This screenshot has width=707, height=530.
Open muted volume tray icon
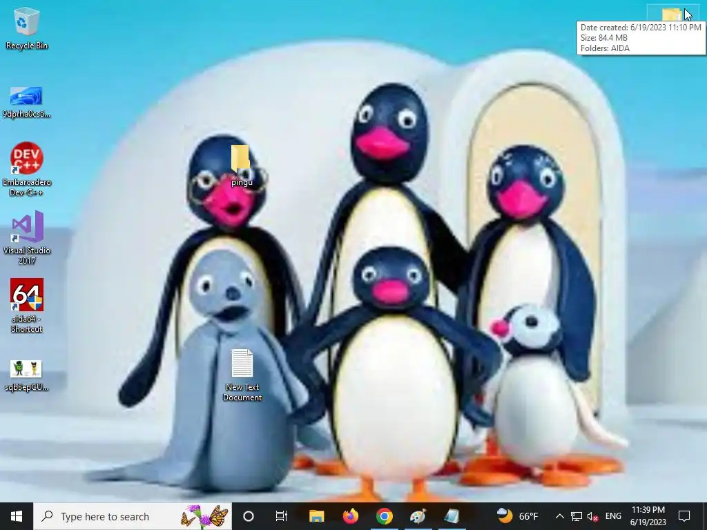pos(592,516)
